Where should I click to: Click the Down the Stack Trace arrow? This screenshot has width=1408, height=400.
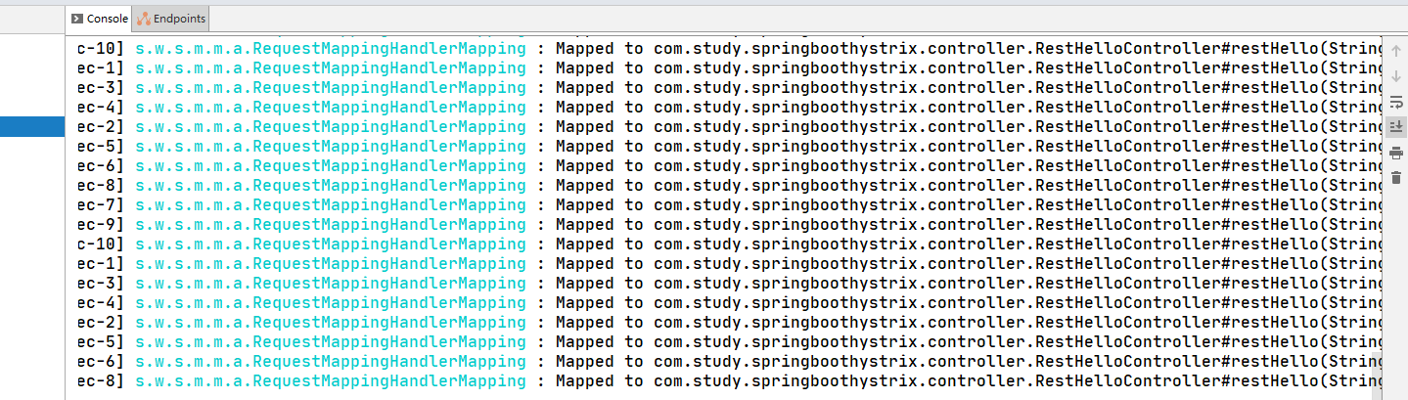pos(1395,75)
